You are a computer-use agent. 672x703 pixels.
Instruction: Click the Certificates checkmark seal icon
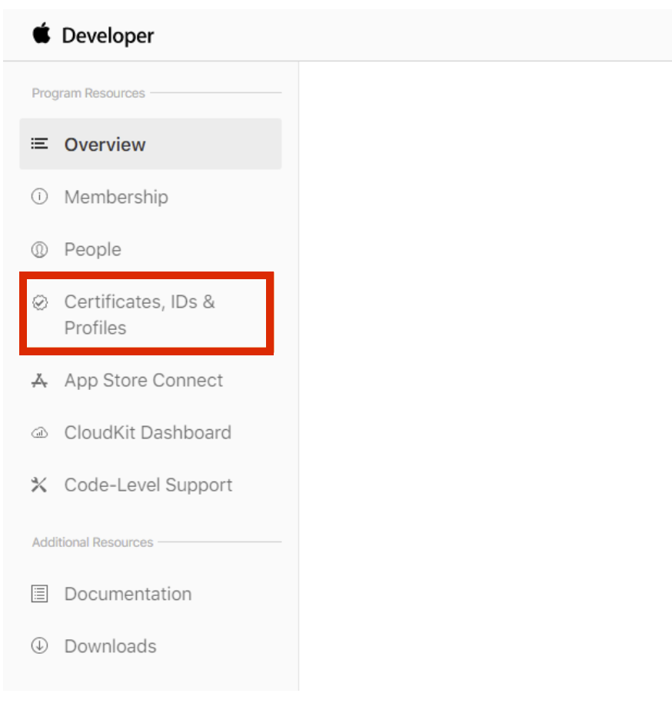click(39, 302)
